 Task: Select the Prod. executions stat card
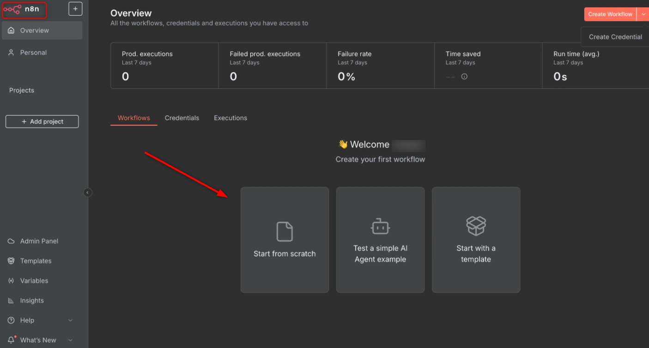pos(164,66)
